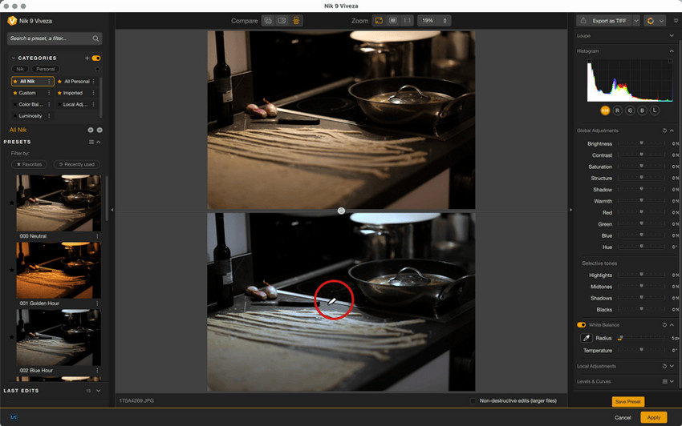Show the RGB histogram channel button
This screenshot has width=682, height=426.
pyautogui.click(x=605, y=111)
